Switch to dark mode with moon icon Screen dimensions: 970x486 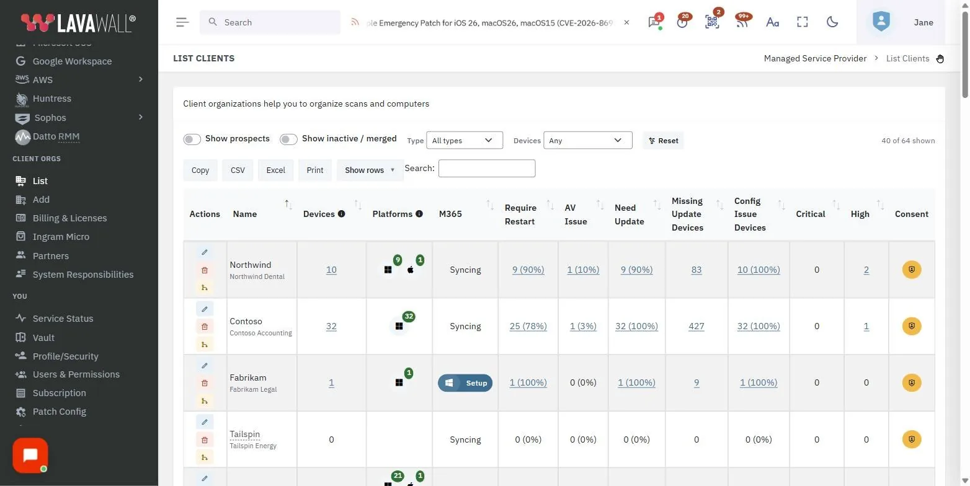click(x=832, y=22)
